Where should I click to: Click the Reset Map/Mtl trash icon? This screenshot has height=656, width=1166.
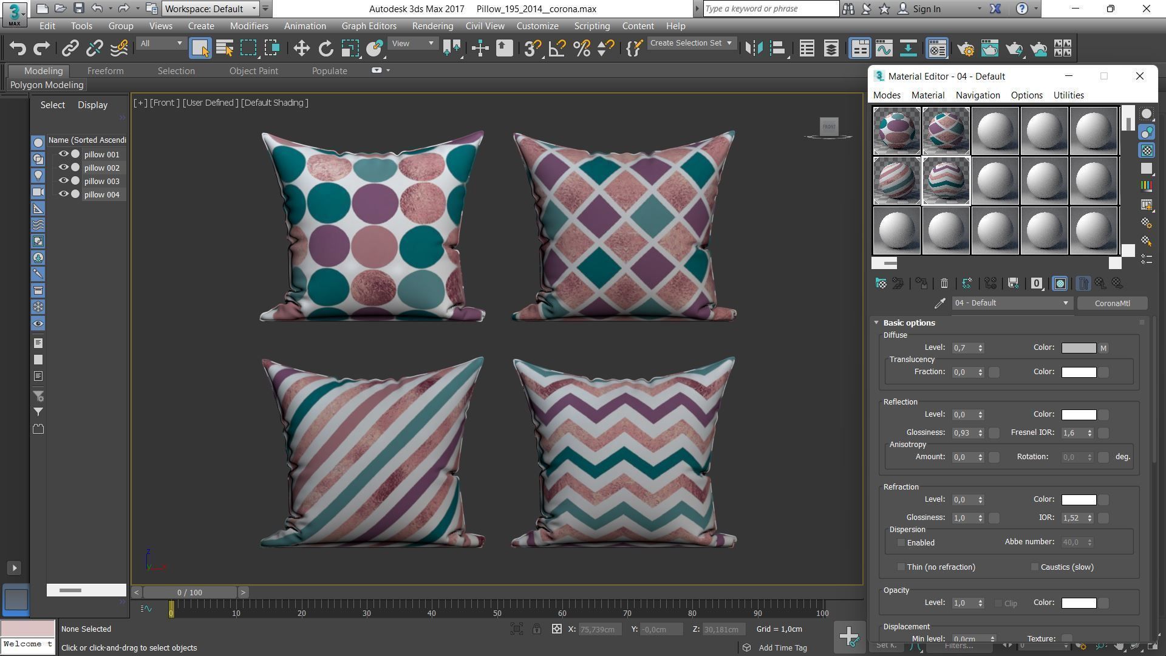point(944,284)
